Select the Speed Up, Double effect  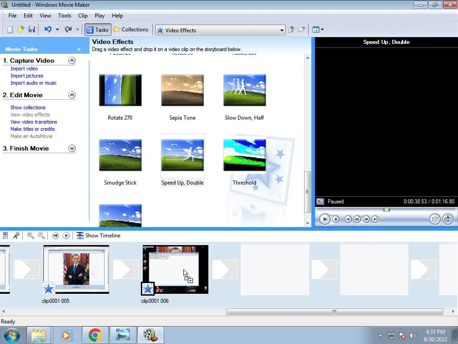click(x=182, y=155)
